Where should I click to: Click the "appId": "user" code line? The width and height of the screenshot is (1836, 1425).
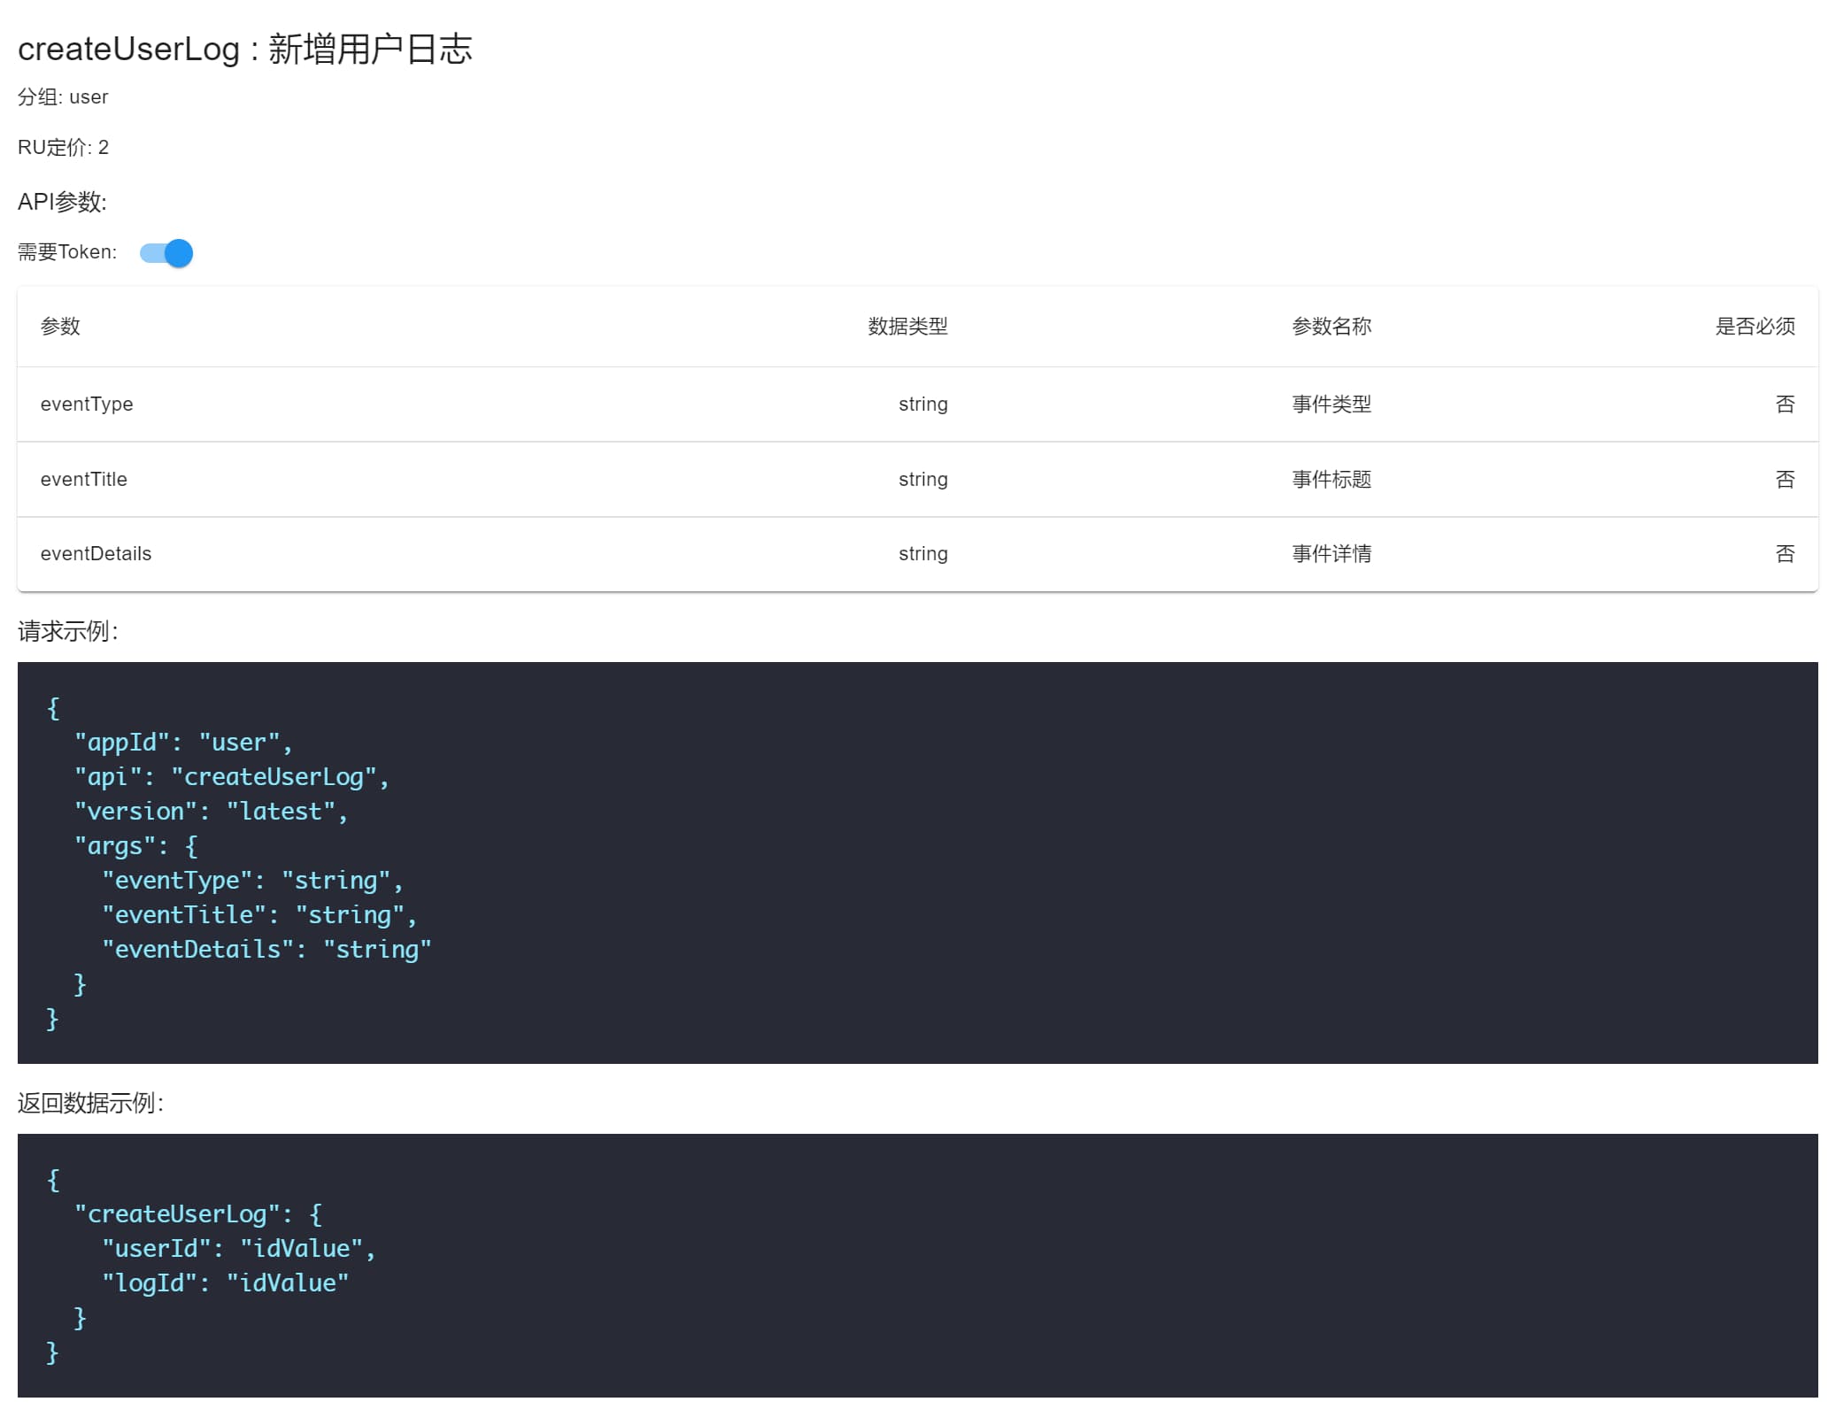[x=183, y=743]
